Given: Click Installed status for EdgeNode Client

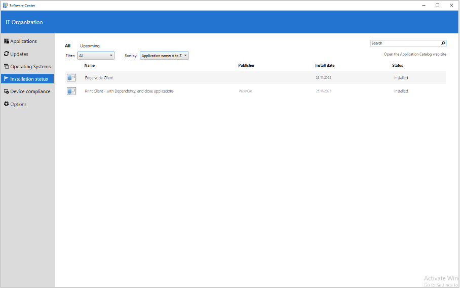Looking at the screenshot, I should pos(401,78).
